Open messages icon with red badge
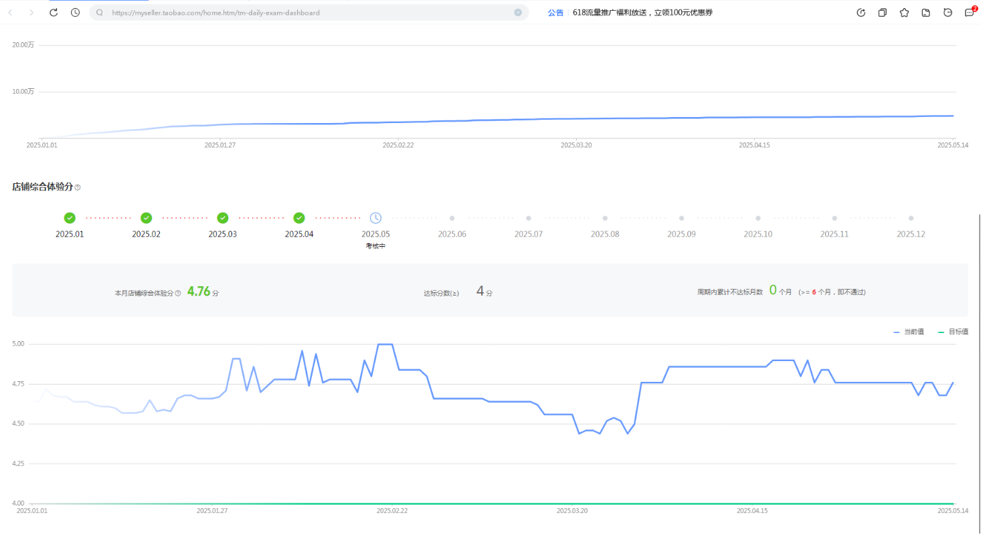This screenshot has width=987, height=541. (x=969, y=12)
